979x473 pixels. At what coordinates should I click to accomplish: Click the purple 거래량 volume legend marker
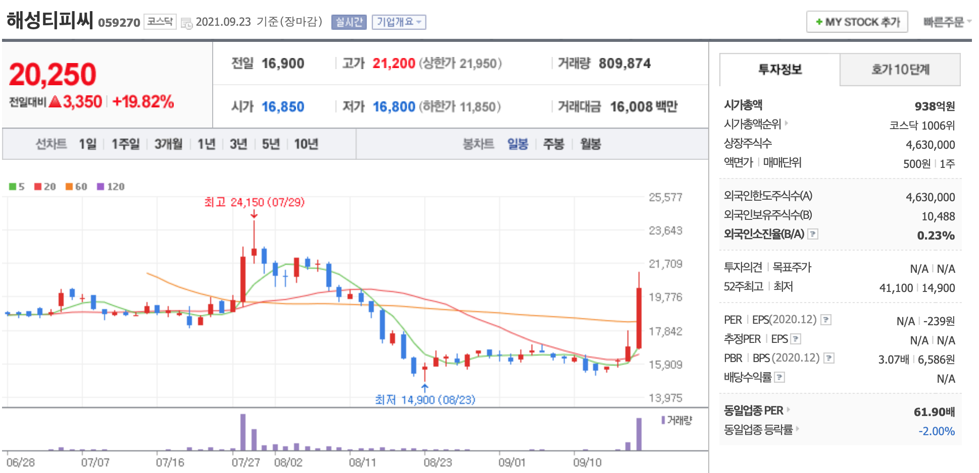tap(663, 420)
